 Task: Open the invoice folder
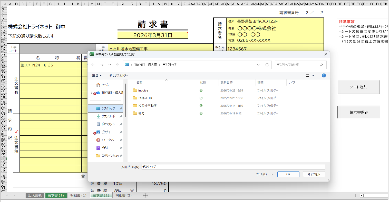[143, 90]
